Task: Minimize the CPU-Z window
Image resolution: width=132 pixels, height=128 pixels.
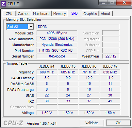Action: point(103,3)
